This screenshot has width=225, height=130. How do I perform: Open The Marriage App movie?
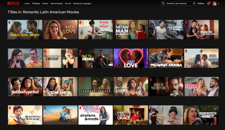pyautogui.click(x=96, y=86)
